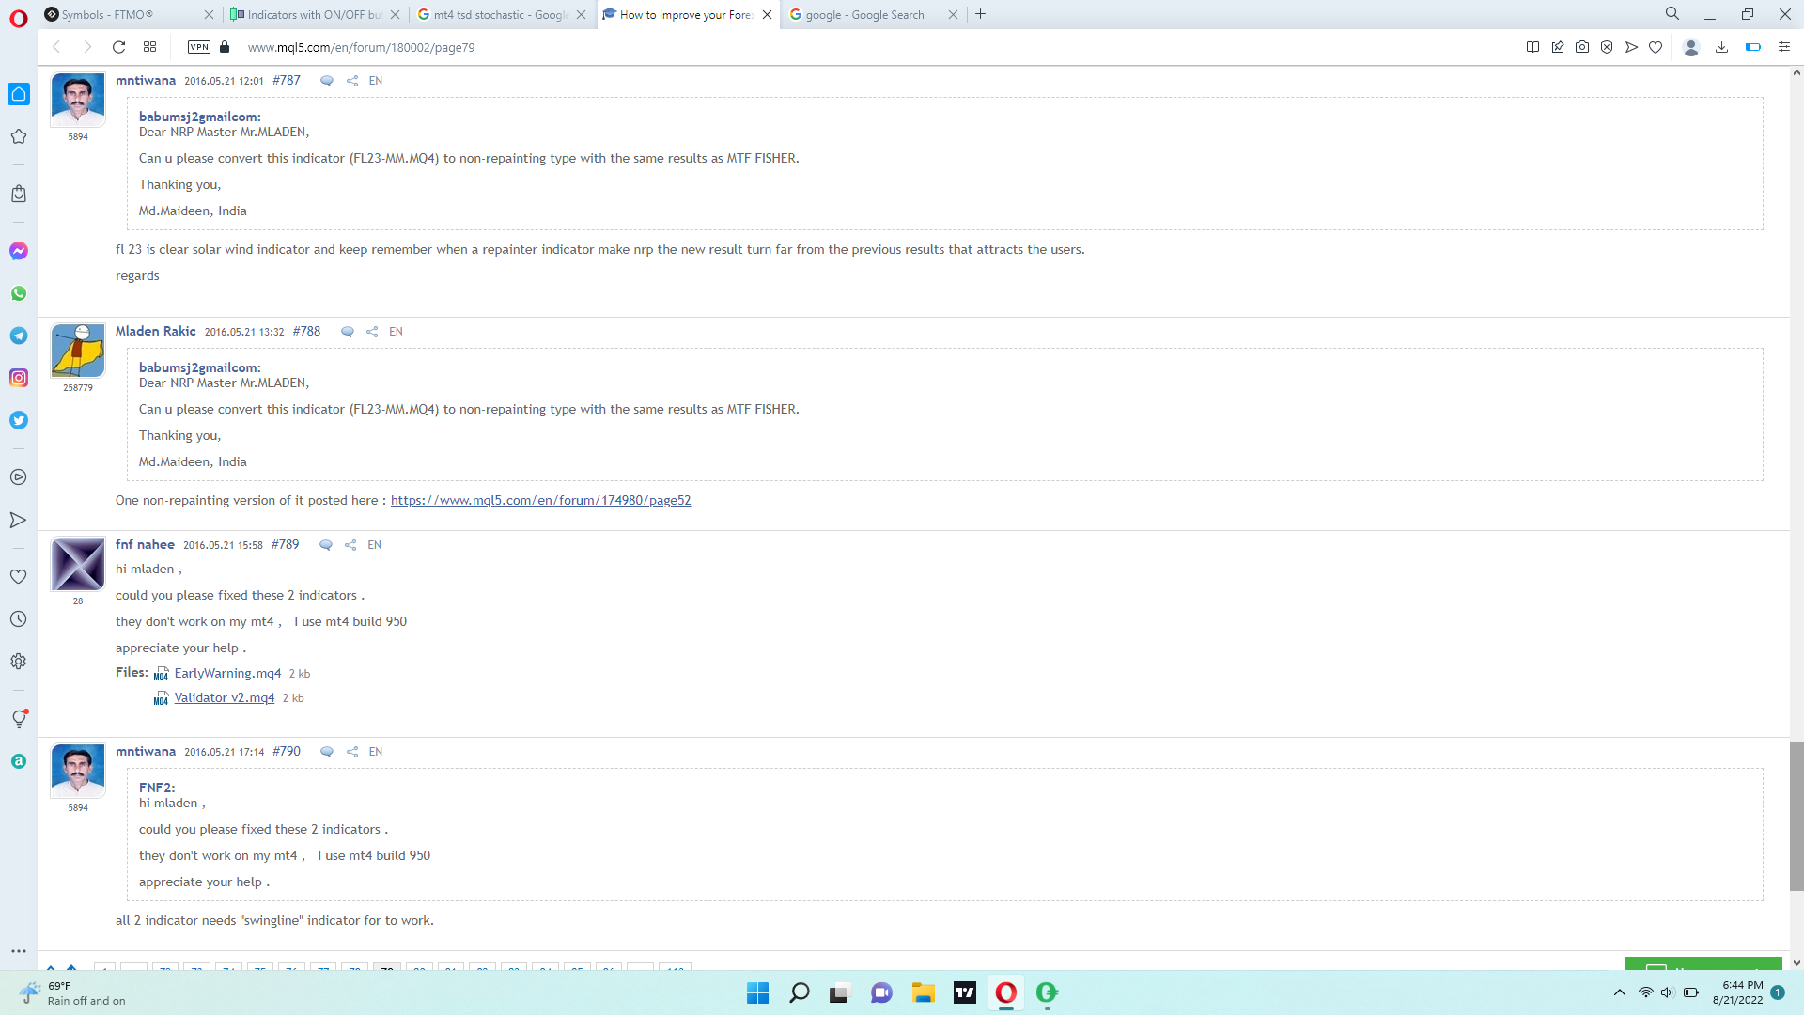Open Opera easy setup menu
Screen dimensions: 1804x1015
click(x=1783, y=47)
